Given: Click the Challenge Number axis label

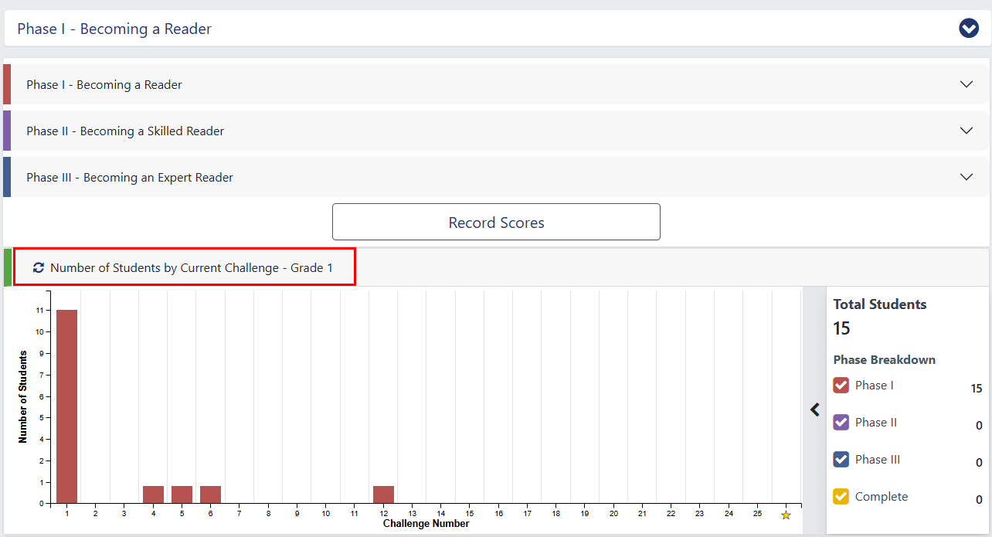Looking at the screenshot, I should click(426, 524).
